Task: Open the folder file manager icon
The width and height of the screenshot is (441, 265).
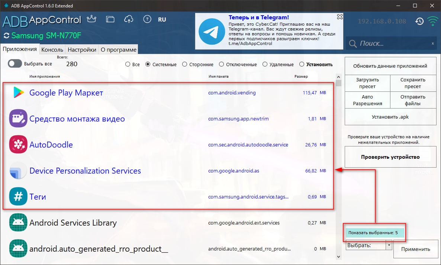Action: tap(110, 19)
